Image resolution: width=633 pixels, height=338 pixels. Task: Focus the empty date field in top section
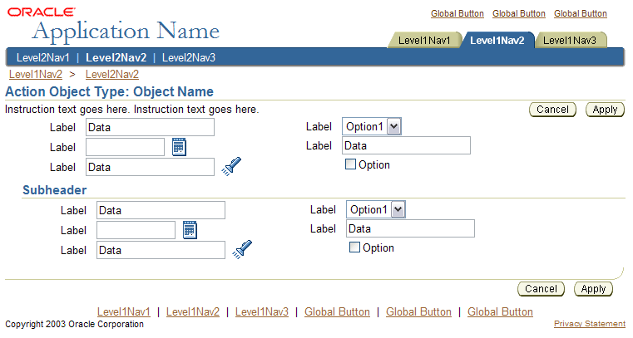pyautogui.click(x=125, y=147)
